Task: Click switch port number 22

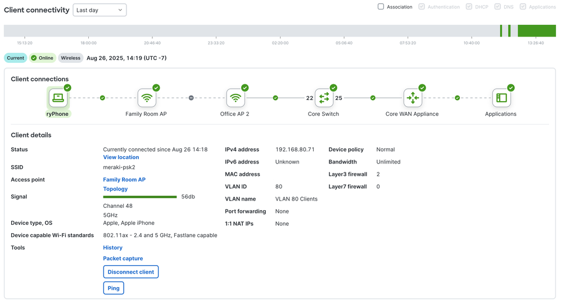Action: pyautogui.click(x=310, y=98)
